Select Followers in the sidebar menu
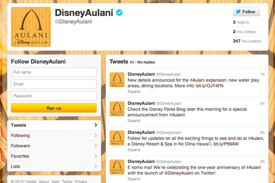Viewport: 275px width, 183px height. tap(54, 146)
